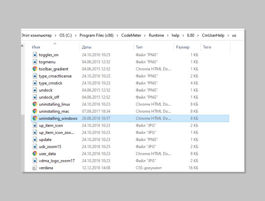This screenshot has height=201, width=265.
Task: Click the Chrome icon beside toolbar_gradient
Action: tap(35, 69)
